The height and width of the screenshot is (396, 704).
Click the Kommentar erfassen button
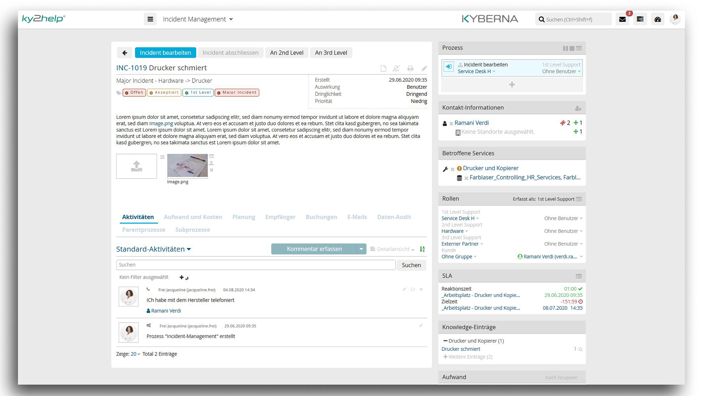[x=314, y=249]
